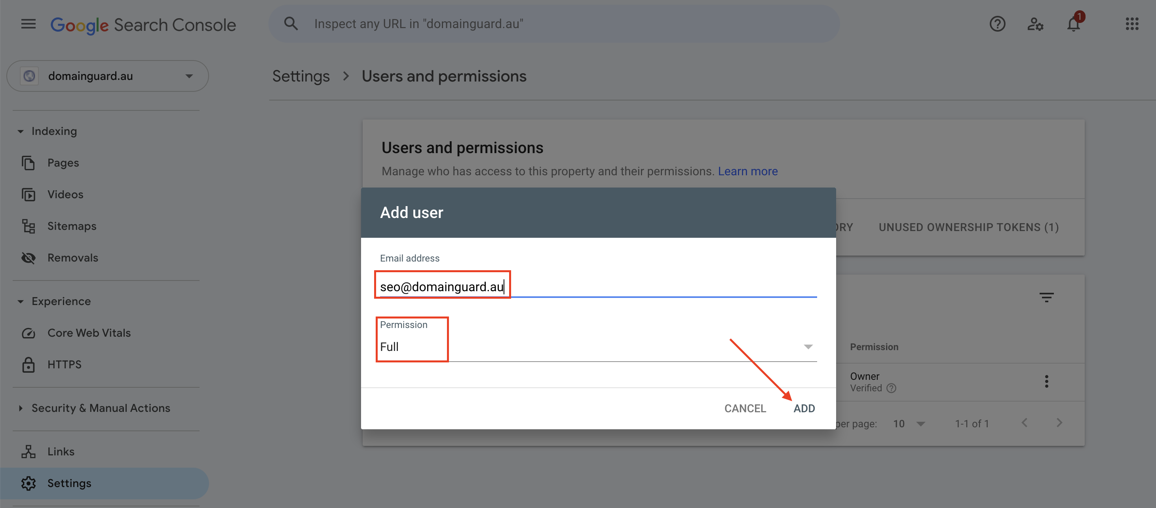Viewport: 1156px width, 508px height.
Task: Click the CANCEL button
Action: (745, 408)
